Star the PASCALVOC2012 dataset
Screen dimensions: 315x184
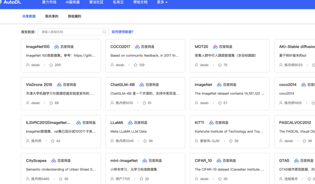[304, 141]
